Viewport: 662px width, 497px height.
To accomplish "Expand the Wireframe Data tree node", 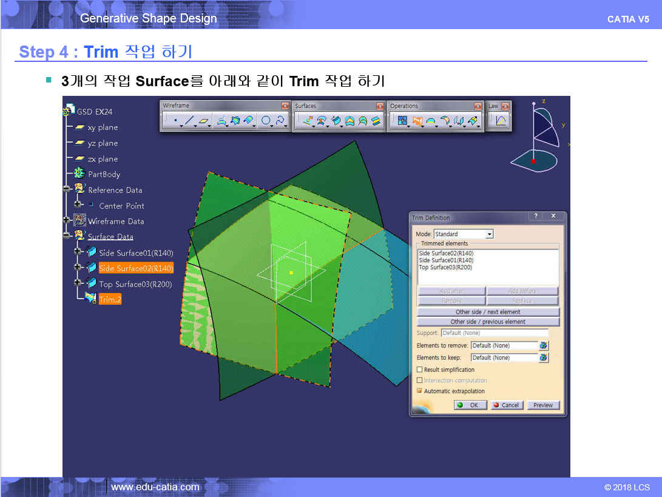I will click(x=67, y=221).
